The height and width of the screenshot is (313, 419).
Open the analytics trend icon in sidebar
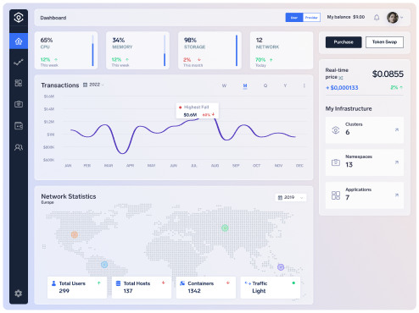pos(19,62)
